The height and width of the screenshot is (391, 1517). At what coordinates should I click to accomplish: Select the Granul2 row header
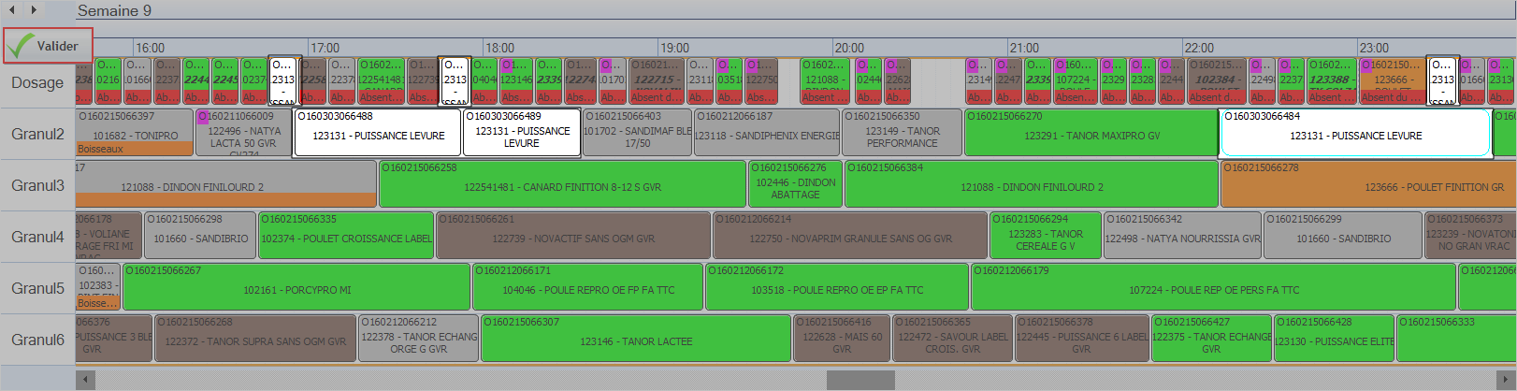click(37, 134)
